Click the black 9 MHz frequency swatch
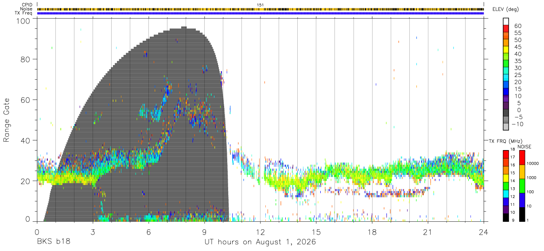This screenshot has width=544, height=251. click(x=506, y=218)
